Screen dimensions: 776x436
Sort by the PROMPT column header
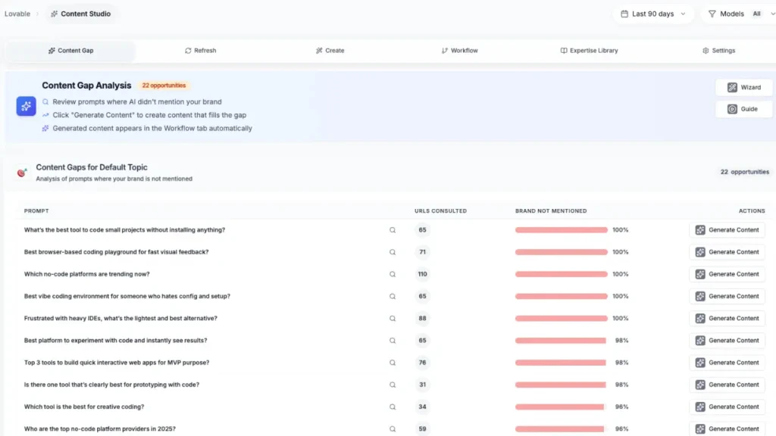pyautogui.click(x=36, y=211)
